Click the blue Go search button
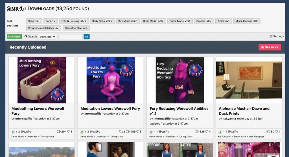The image size is (289, 157). point(86,37)
